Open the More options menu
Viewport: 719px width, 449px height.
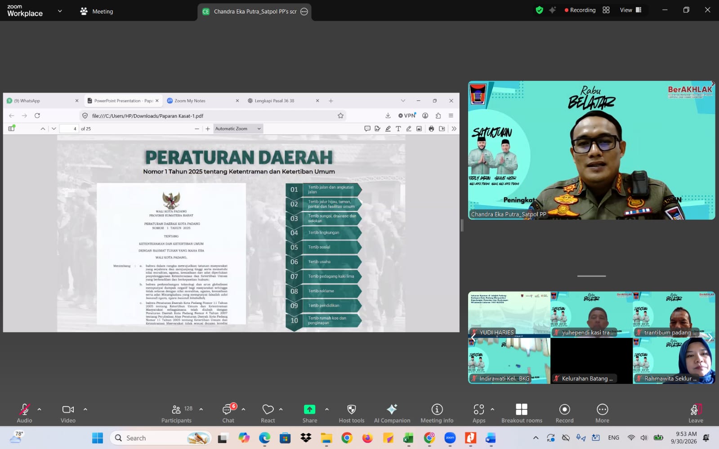602,413
